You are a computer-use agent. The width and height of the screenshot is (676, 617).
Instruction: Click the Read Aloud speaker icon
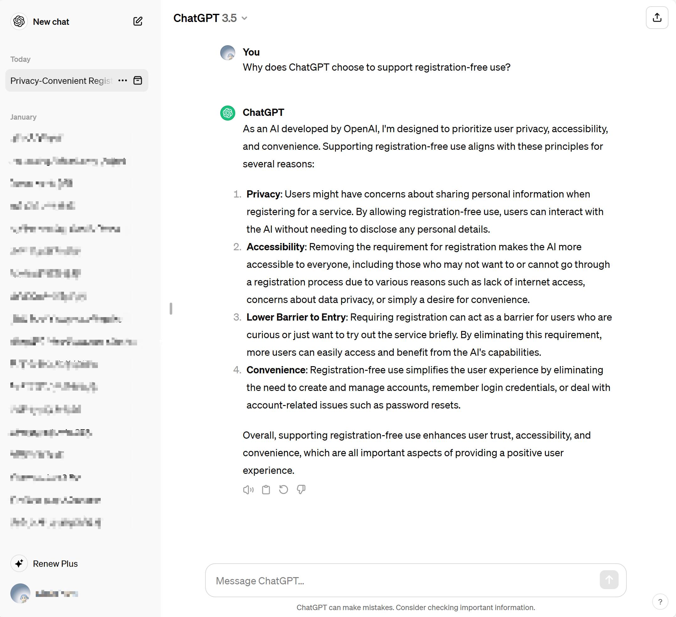pos(248,490)
